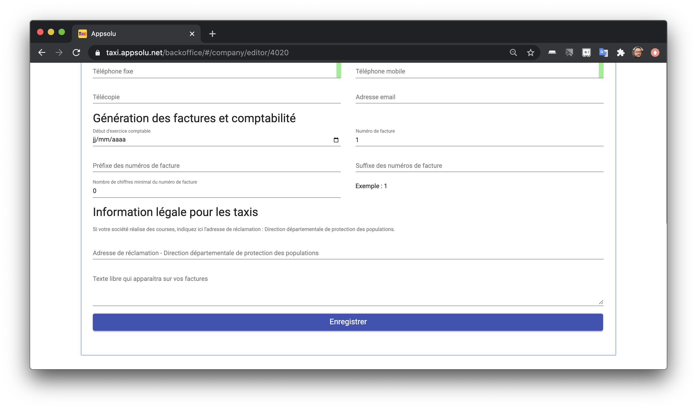Close the Appsolu tab
The image size is (697, 409).
point(192,34)
